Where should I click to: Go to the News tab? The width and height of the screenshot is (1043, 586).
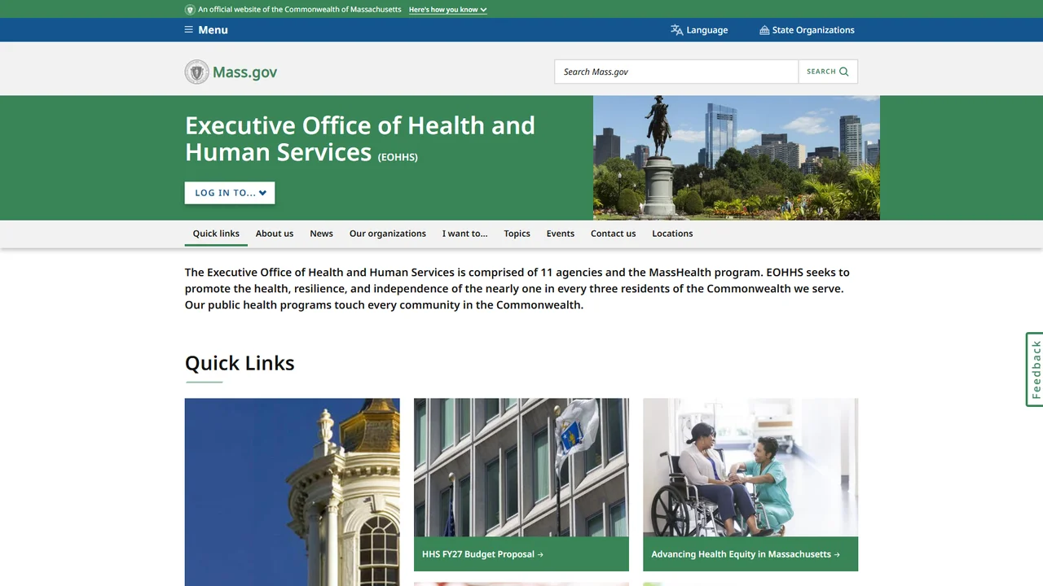(321, 234)
